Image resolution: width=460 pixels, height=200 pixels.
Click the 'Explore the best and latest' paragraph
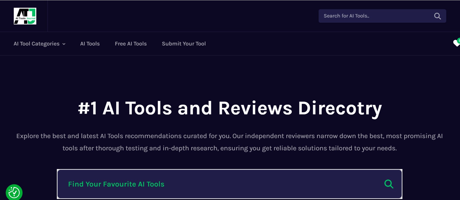coord(230,142)
